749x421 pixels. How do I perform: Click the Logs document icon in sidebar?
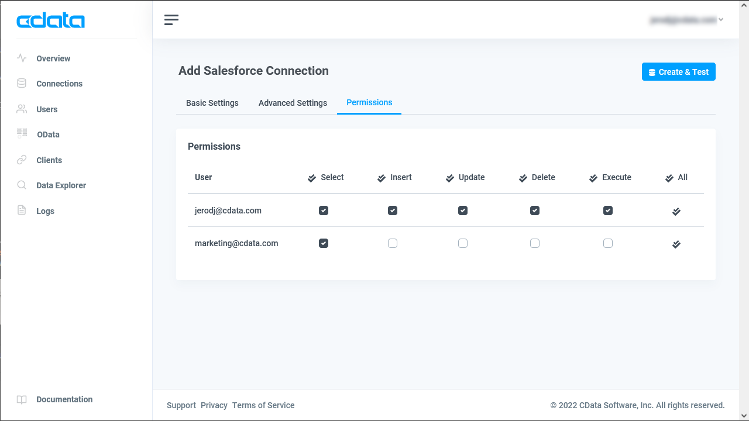click(22, 210)
